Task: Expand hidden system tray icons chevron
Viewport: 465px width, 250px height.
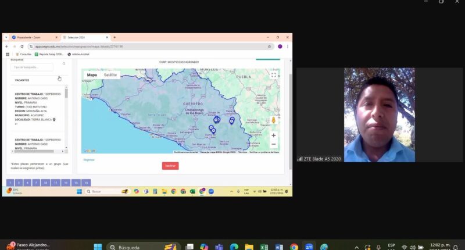Action: 356,247
